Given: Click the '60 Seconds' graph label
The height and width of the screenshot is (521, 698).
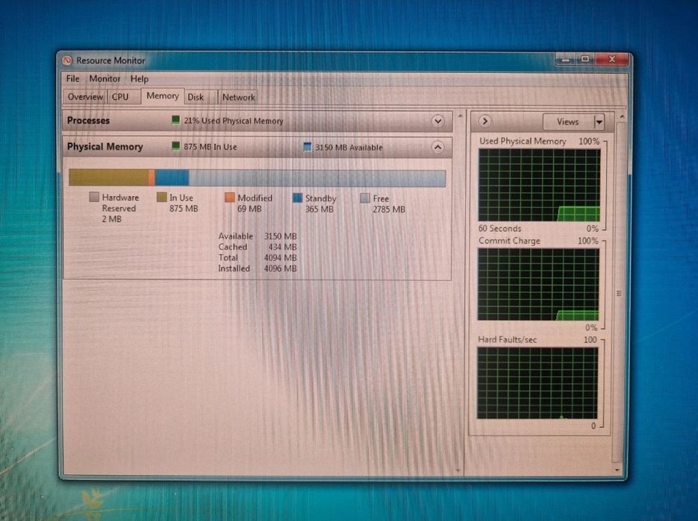Looking at the screenshot, I should (499, 229).
